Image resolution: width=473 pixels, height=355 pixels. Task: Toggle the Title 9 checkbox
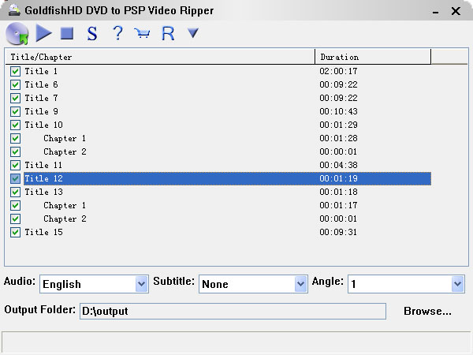16,112
